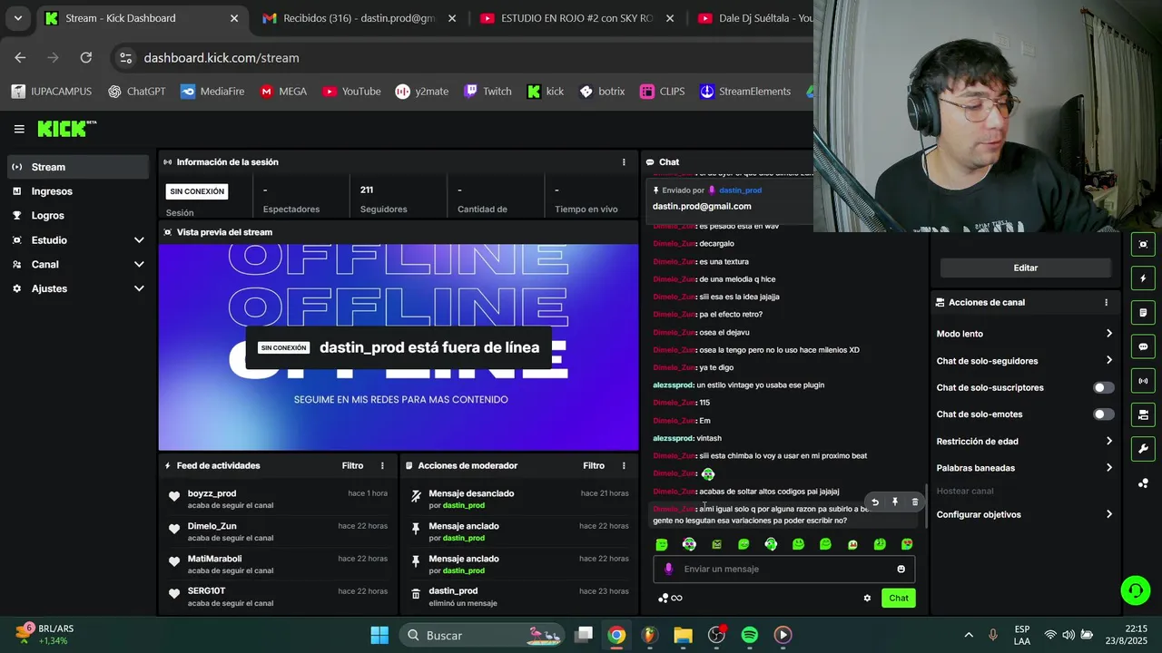Open the hamburger menu next to the Kick logo
This screenshot has height=653, width=1162.
[19, 129]
